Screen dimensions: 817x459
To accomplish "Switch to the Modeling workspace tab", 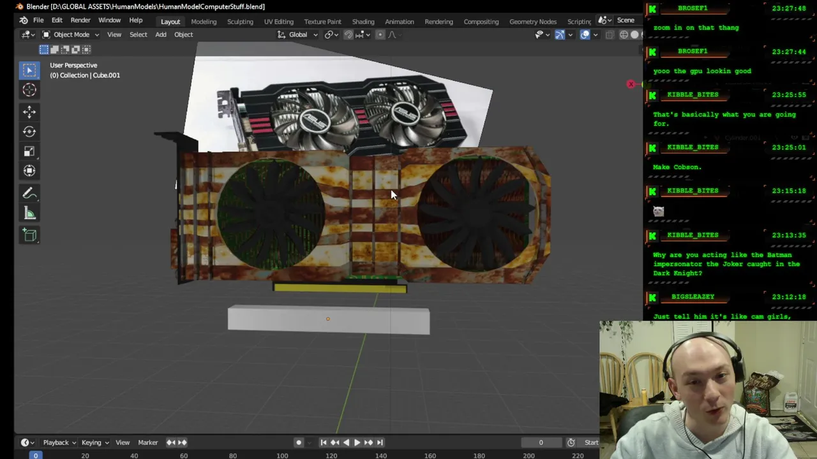I will coord(204,21).
